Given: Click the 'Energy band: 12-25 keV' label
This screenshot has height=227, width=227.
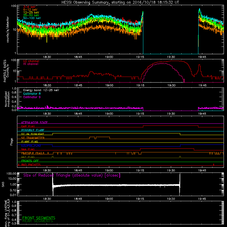Looking at the screenshot, I should pyautogui.click(x=41, y=90).
